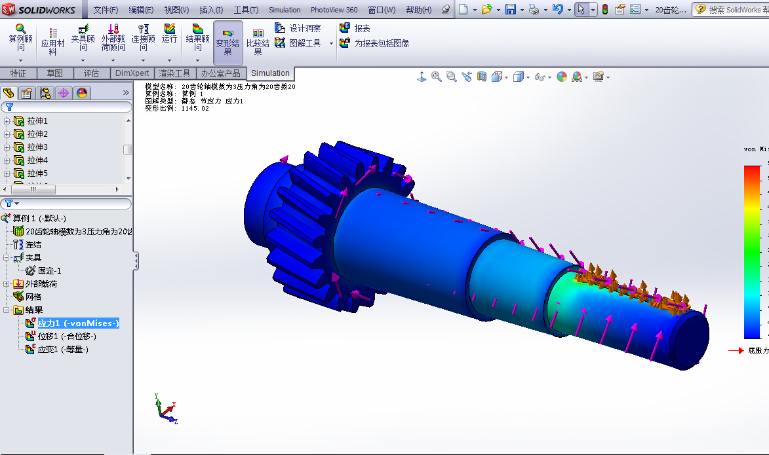Click the 应用材料 apply material icon
Screen dimensions: 769x455
click(52, 41)
